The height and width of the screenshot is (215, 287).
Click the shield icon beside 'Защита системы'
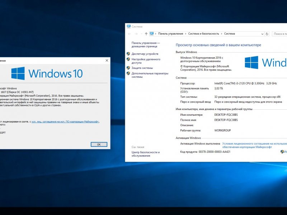coord(128,68)
